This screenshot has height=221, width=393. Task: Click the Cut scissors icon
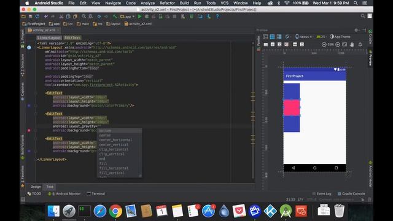pos(61,17)
